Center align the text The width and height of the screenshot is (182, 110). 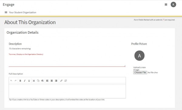[x=52, y=81]
